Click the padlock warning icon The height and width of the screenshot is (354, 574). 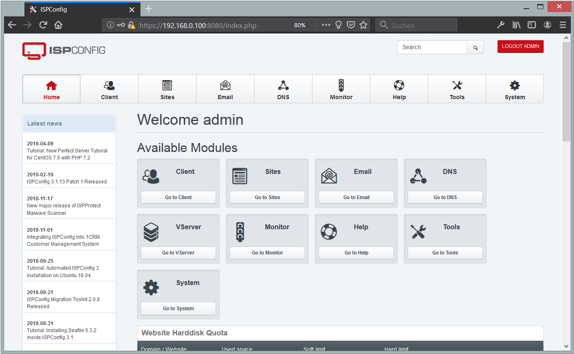[132, 25]
